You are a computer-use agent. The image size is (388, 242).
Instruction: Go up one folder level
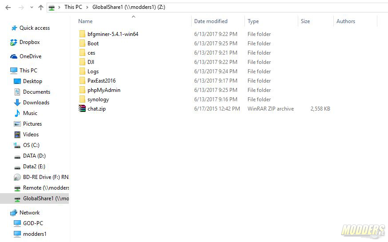pyautogui.click(x=41, y=8)
